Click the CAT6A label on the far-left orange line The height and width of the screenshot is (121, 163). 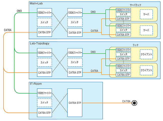tap(8, 30)
